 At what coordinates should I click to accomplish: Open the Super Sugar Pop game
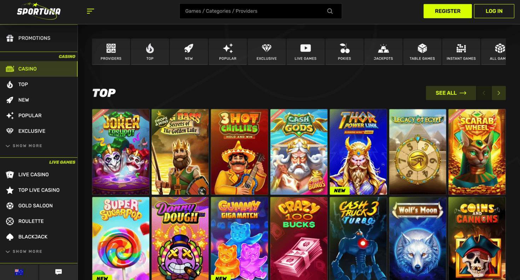coord(121,239)
